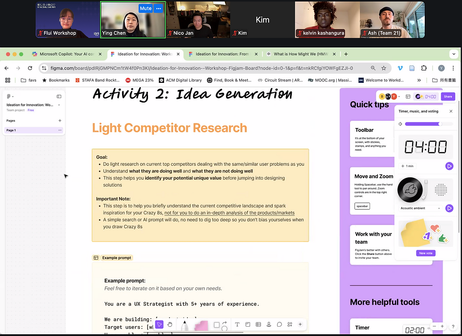Open Page 1 options ellipsis
This screenshot has height=336, width=462.
[x=60, y=130]
